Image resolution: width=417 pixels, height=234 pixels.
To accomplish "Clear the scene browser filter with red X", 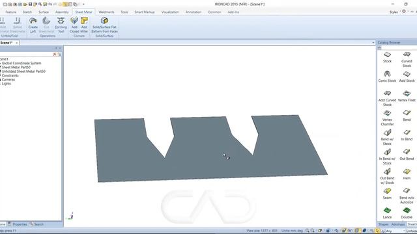I will click(55, 54).
